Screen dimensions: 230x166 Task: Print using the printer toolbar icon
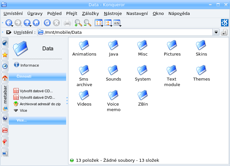click(67, 23)
